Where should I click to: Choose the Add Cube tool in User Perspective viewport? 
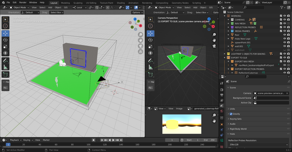coord(5,75)
